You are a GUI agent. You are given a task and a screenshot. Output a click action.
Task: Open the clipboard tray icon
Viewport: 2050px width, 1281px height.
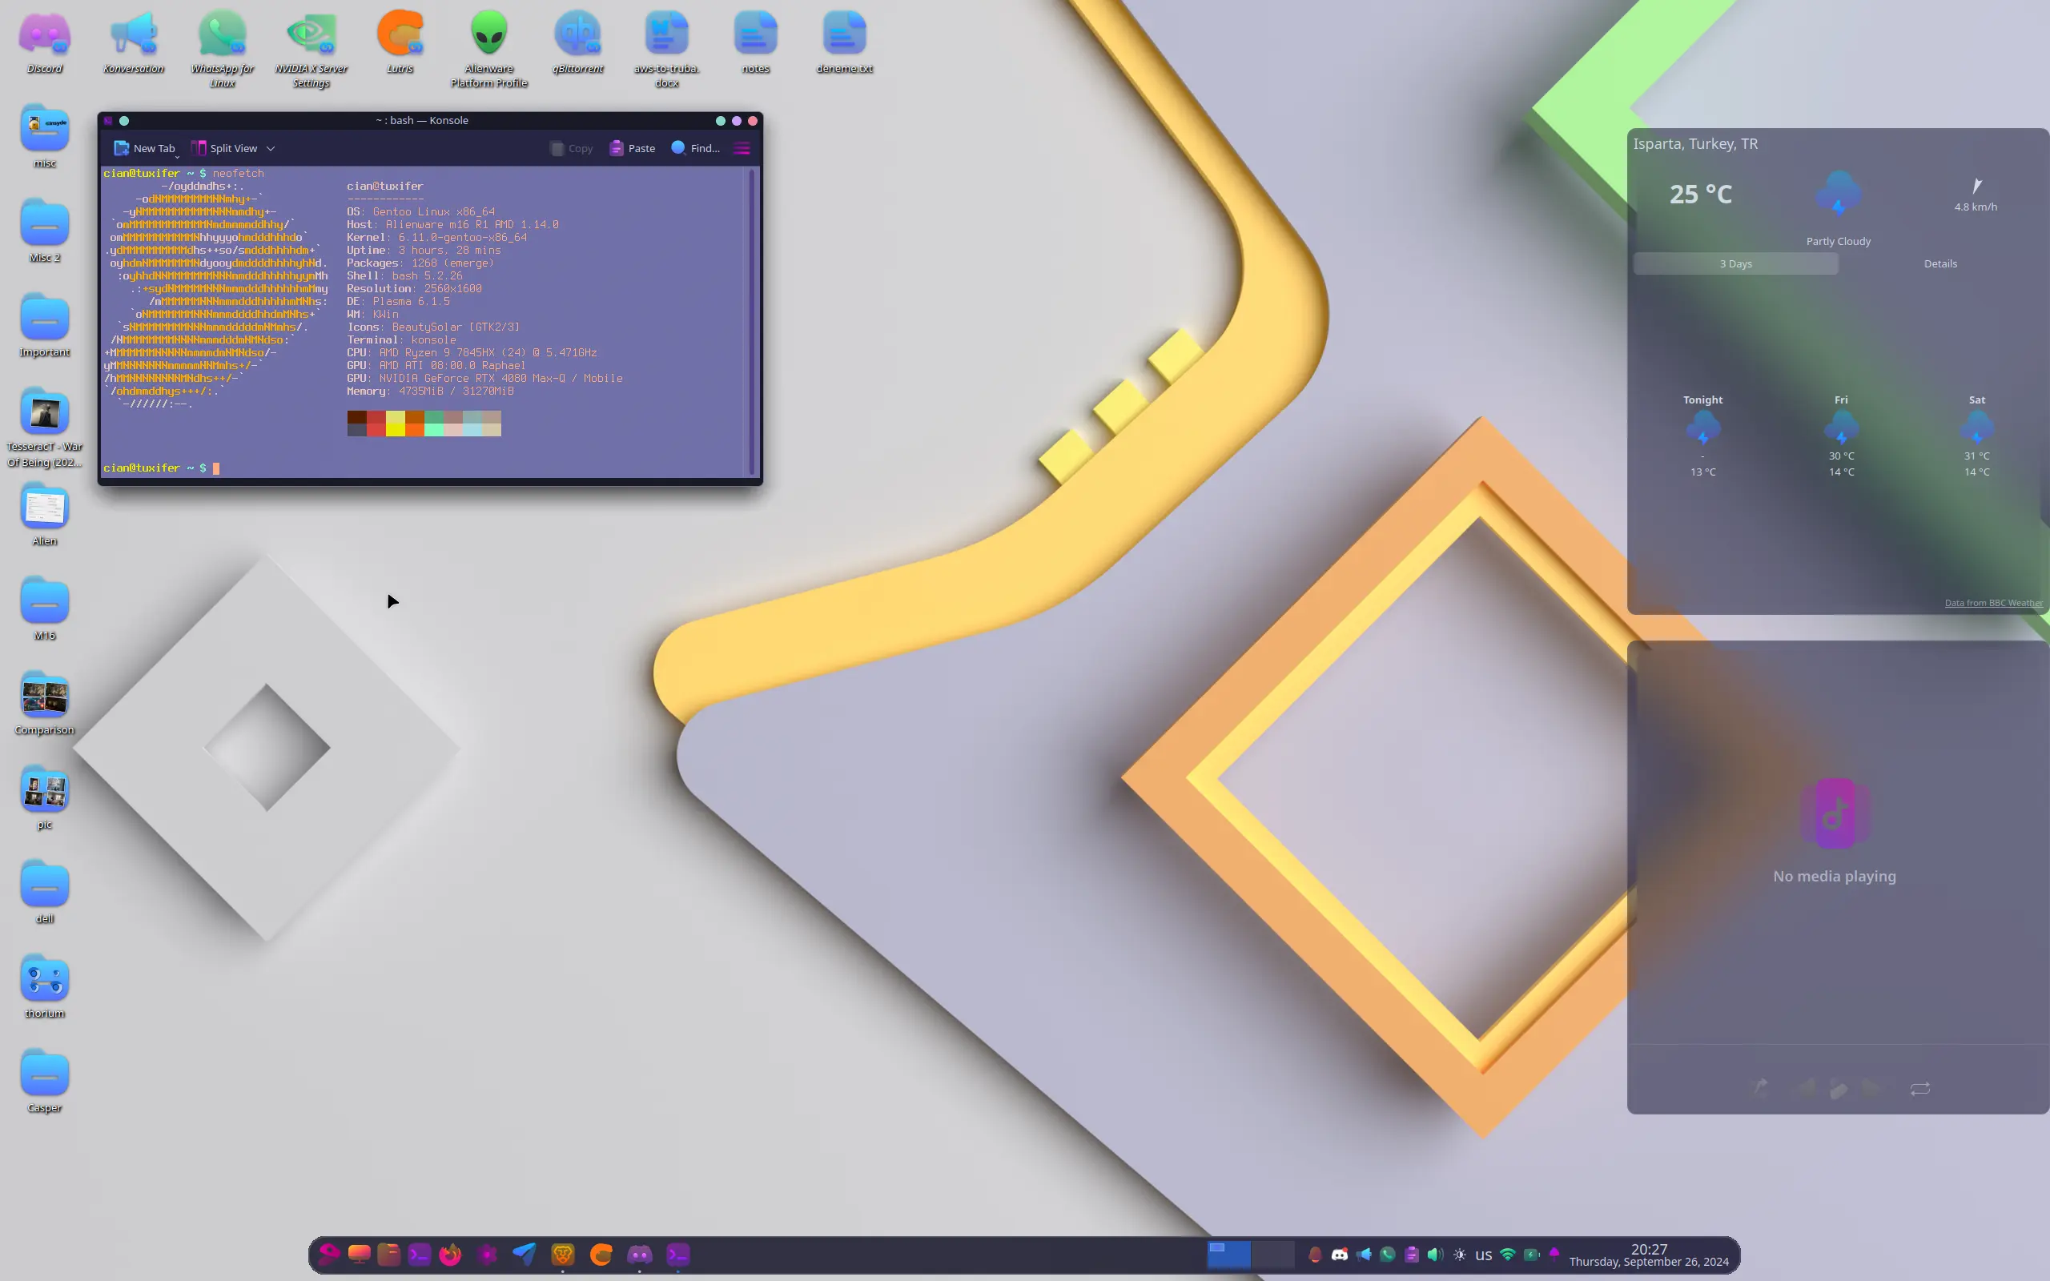(x=1411, y=1255)
